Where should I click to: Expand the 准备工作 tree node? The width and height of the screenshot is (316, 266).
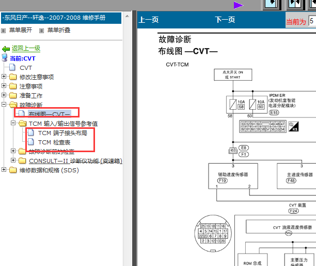[4, 95]
